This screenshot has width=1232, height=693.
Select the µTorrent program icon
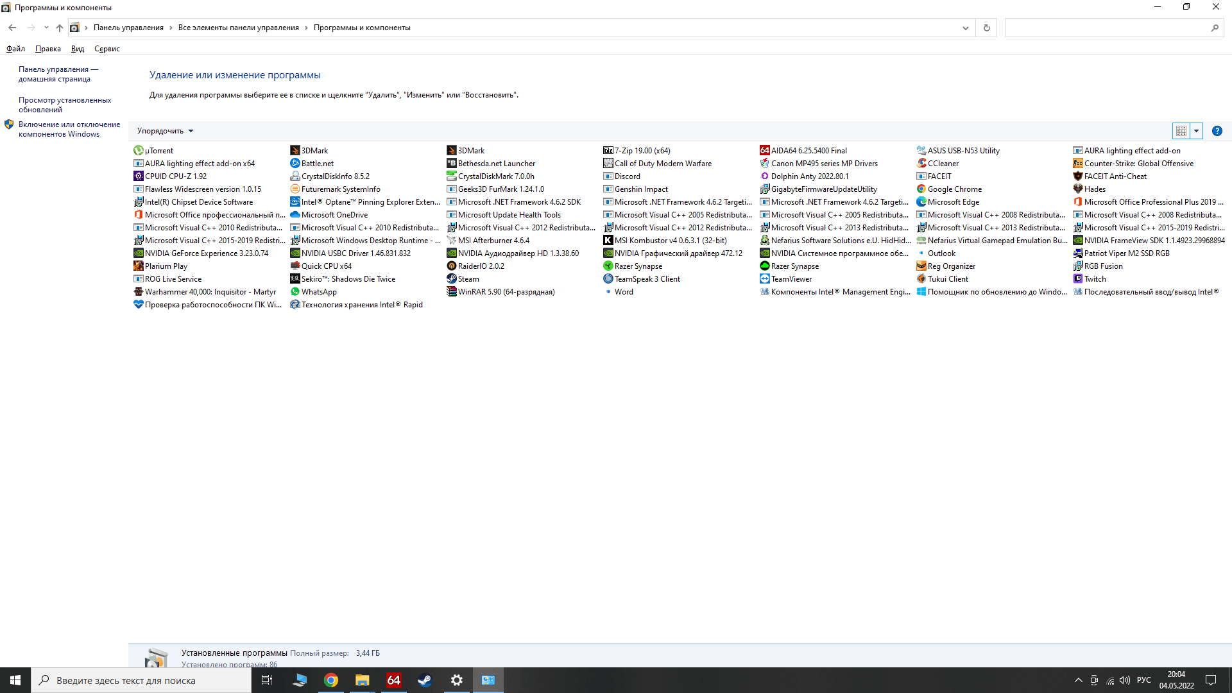(138, 150)
